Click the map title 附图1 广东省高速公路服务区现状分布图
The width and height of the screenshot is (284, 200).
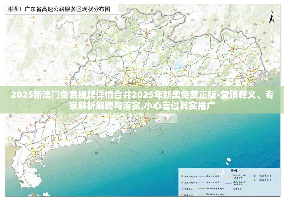[59, 9]
